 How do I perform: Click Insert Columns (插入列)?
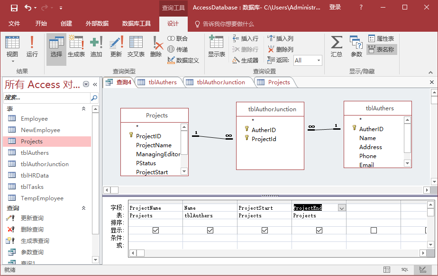[x=280, y=38]
